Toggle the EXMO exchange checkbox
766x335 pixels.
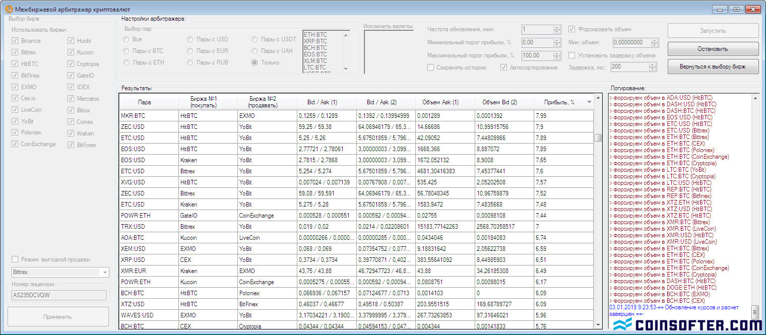point(16,87)
